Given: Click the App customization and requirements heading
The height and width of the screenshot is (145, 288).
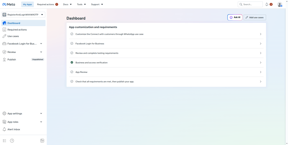Looking at the screenshot, I should click(x=93, y=27).
